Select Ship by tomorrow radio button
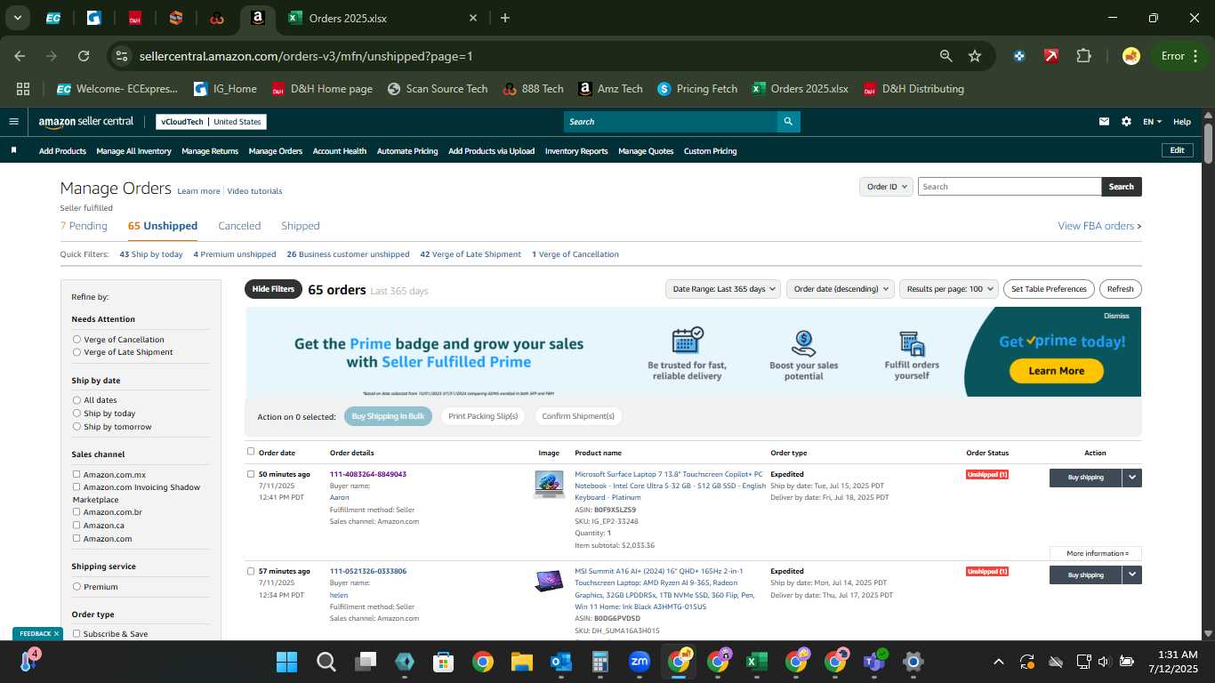This screenshot has height=683, width=1215. [76, 427]
